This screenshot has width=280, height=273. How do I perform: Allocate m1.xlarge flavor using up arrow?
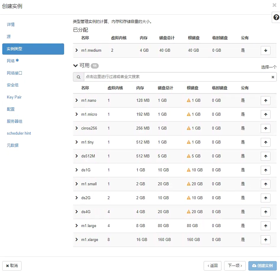pyautogui.click(x=265, y=240)
